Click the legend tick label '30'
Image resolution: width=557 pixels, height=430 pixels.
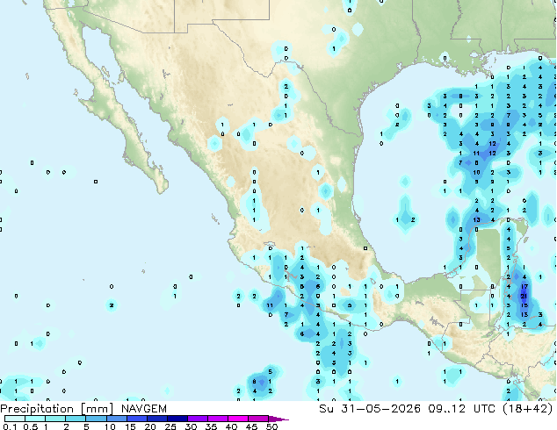[x=191, y=426]
